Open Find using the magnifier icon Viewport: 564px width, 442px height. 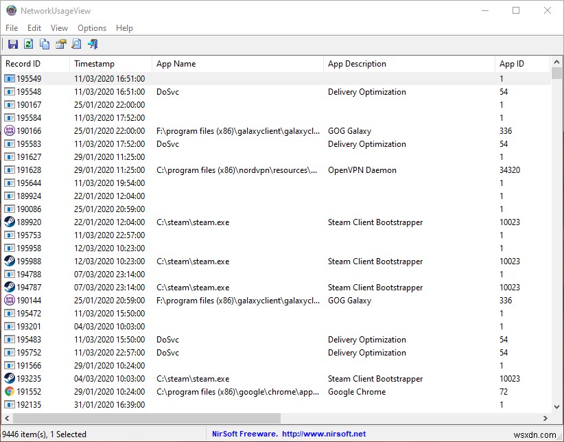click(75, 43)
